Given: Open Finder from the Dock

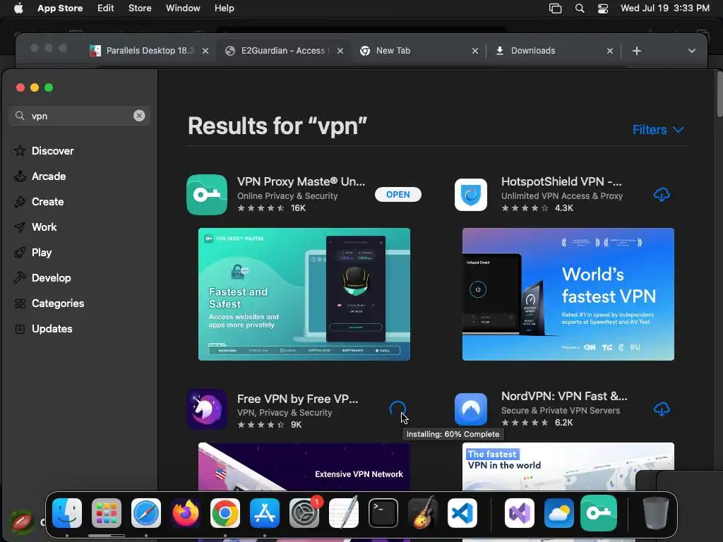Looking at the screenshot, I should pos(67,513).
